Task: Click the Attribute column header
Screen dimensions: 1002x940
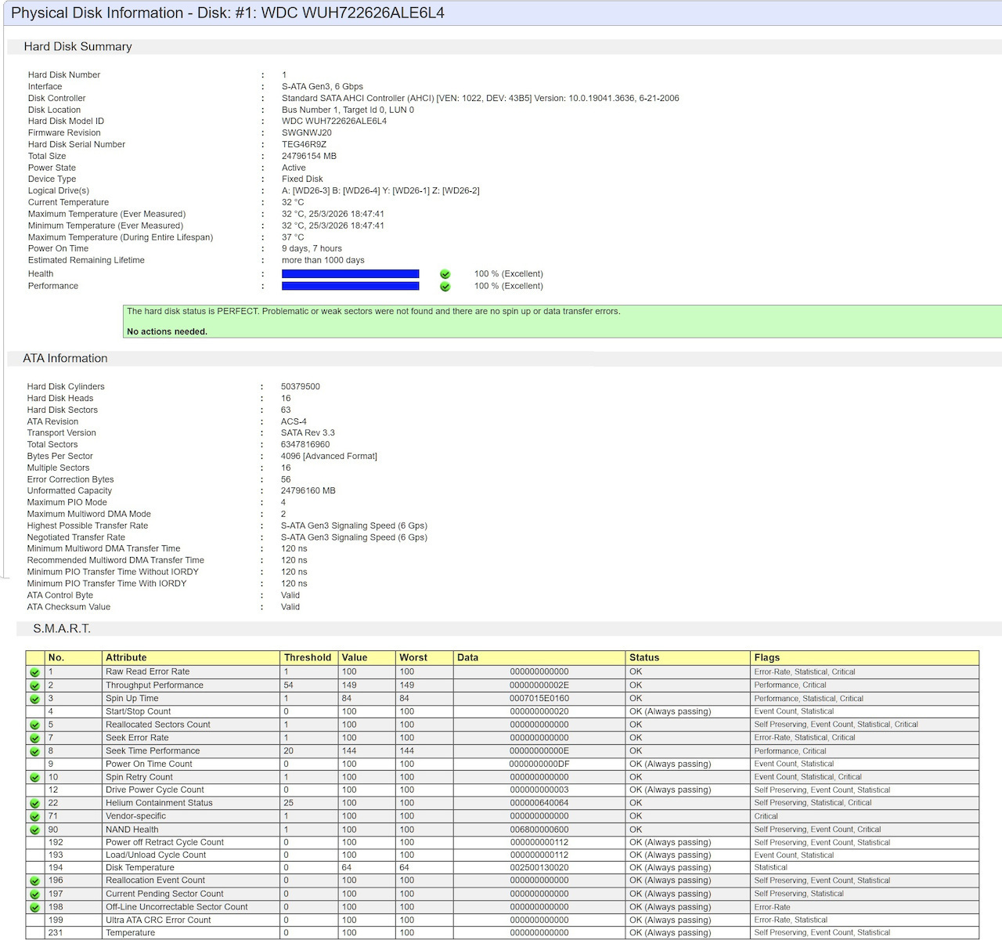Action: (191, 658)
